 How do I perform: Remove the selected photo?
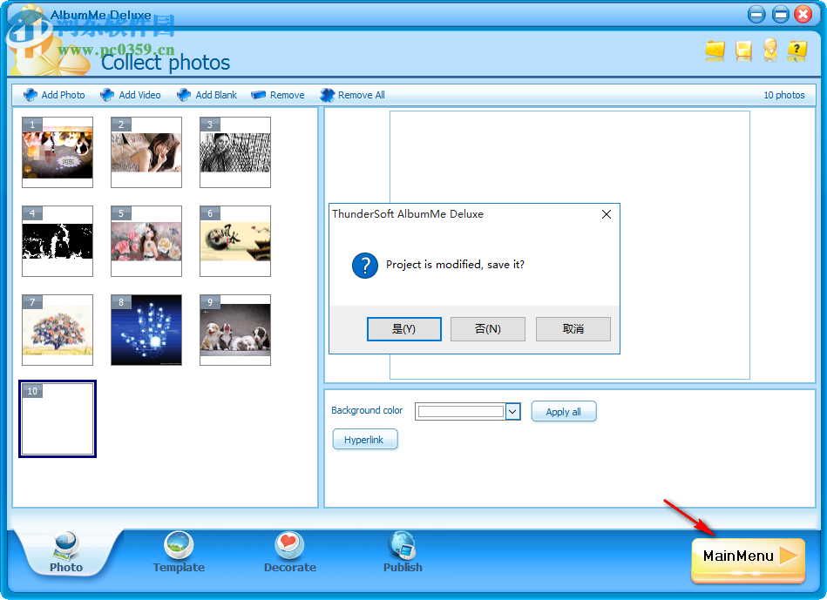tap(277, 95)
